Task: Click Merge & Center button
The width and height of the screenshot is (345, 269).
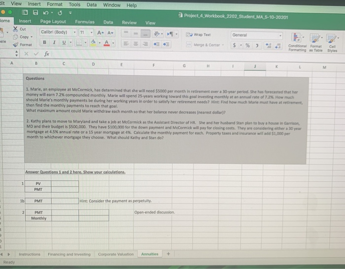Action: coord(205,45)
